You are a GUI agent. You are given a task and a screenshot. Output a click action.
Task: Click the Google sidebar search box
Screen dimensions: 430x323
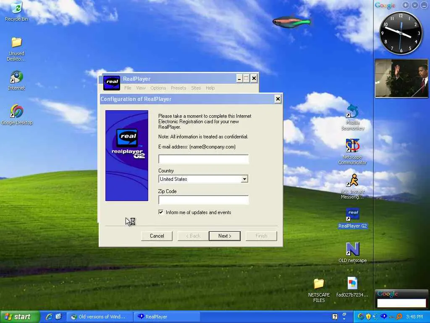pos(401,303)
